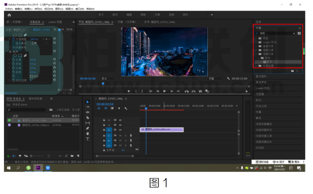This screenshot has height=194, width=313.
Task: Mute audio track A1
Action: point(120,135)
